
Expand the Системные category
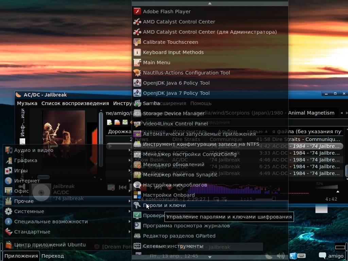click(67, 211)
